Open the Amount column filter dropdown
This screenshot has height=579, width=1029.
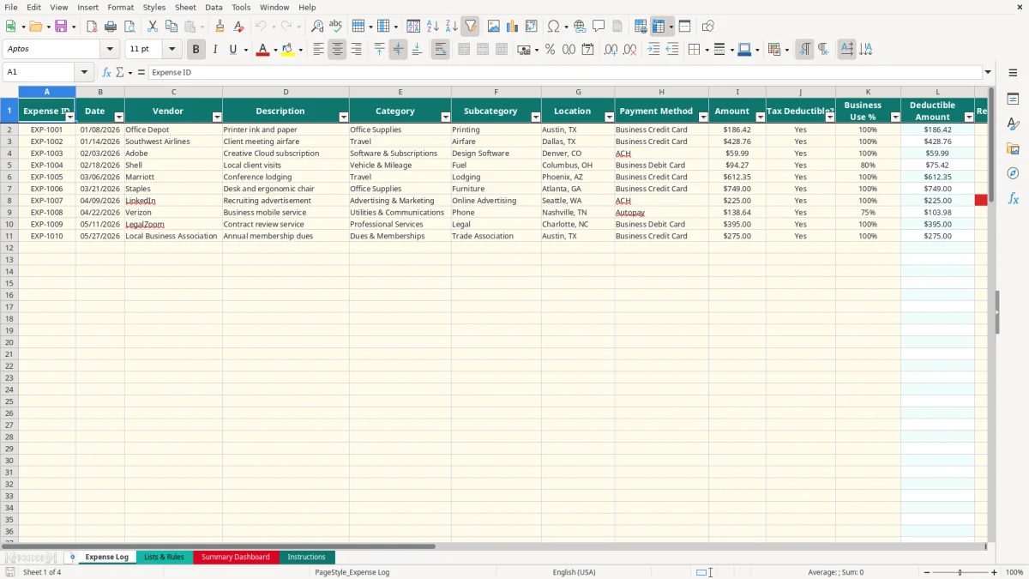point(760,117)
